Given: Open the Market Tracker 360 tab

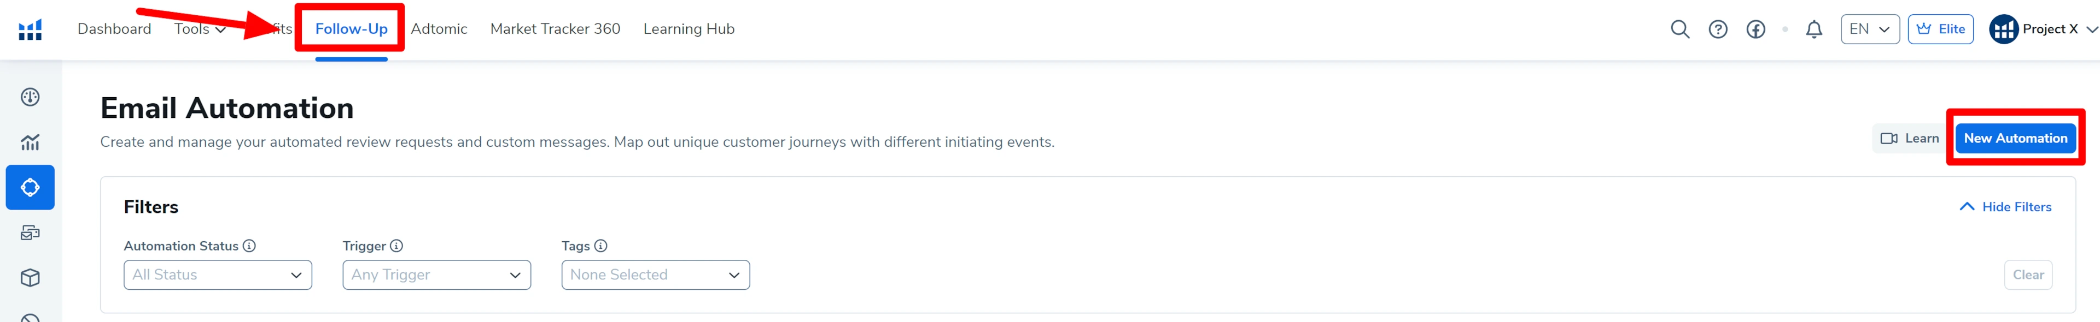Looking at the screenshot, I should pos(555,29).
